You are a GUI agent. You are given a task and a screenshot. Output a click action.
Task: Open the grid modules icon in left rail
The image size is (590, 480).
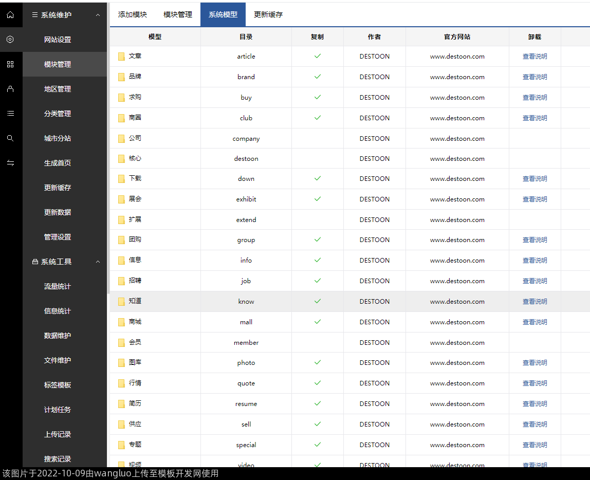[10, 64]
